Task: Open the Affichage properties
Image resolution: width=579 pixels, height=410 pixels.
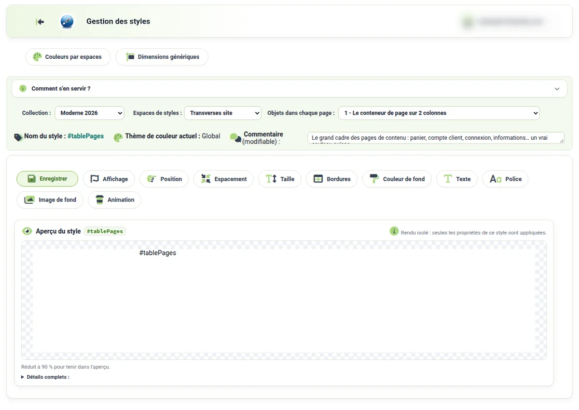Action: click(109, 179)
